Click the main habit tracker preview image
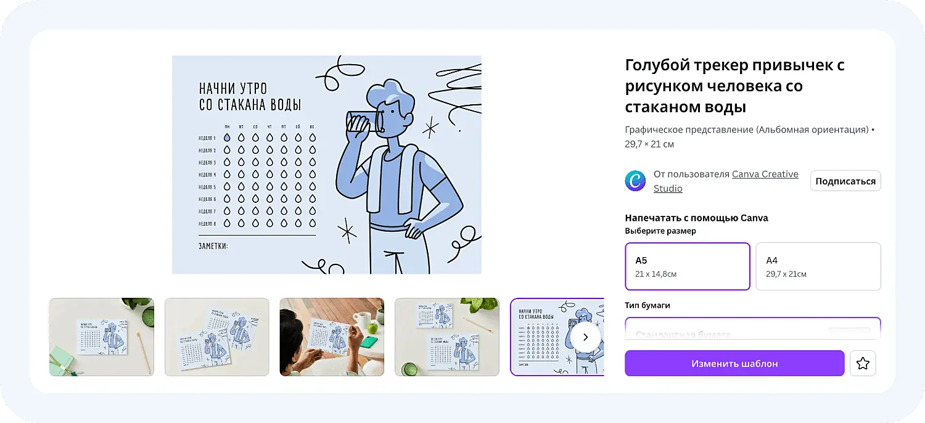Image resolution: width=925 pixels, height=423 pixels. point(327,165)
